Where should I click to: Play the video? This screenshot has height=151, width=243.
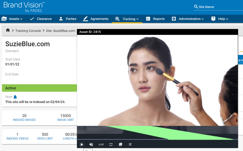point(82,144)
